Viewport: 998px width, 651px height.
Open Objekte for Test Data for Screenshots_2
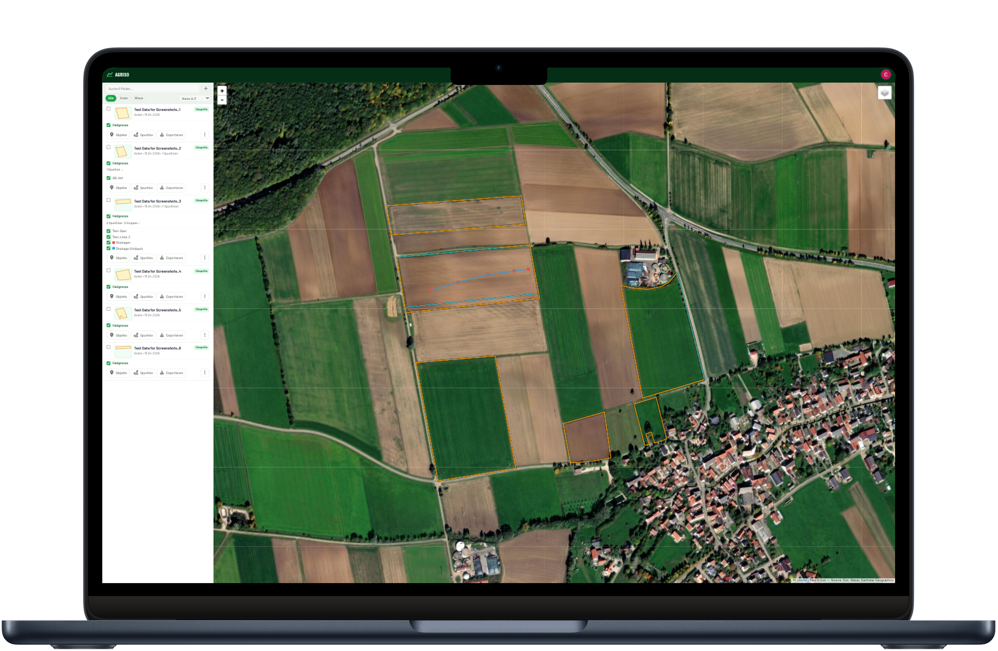tap(118, 188)
